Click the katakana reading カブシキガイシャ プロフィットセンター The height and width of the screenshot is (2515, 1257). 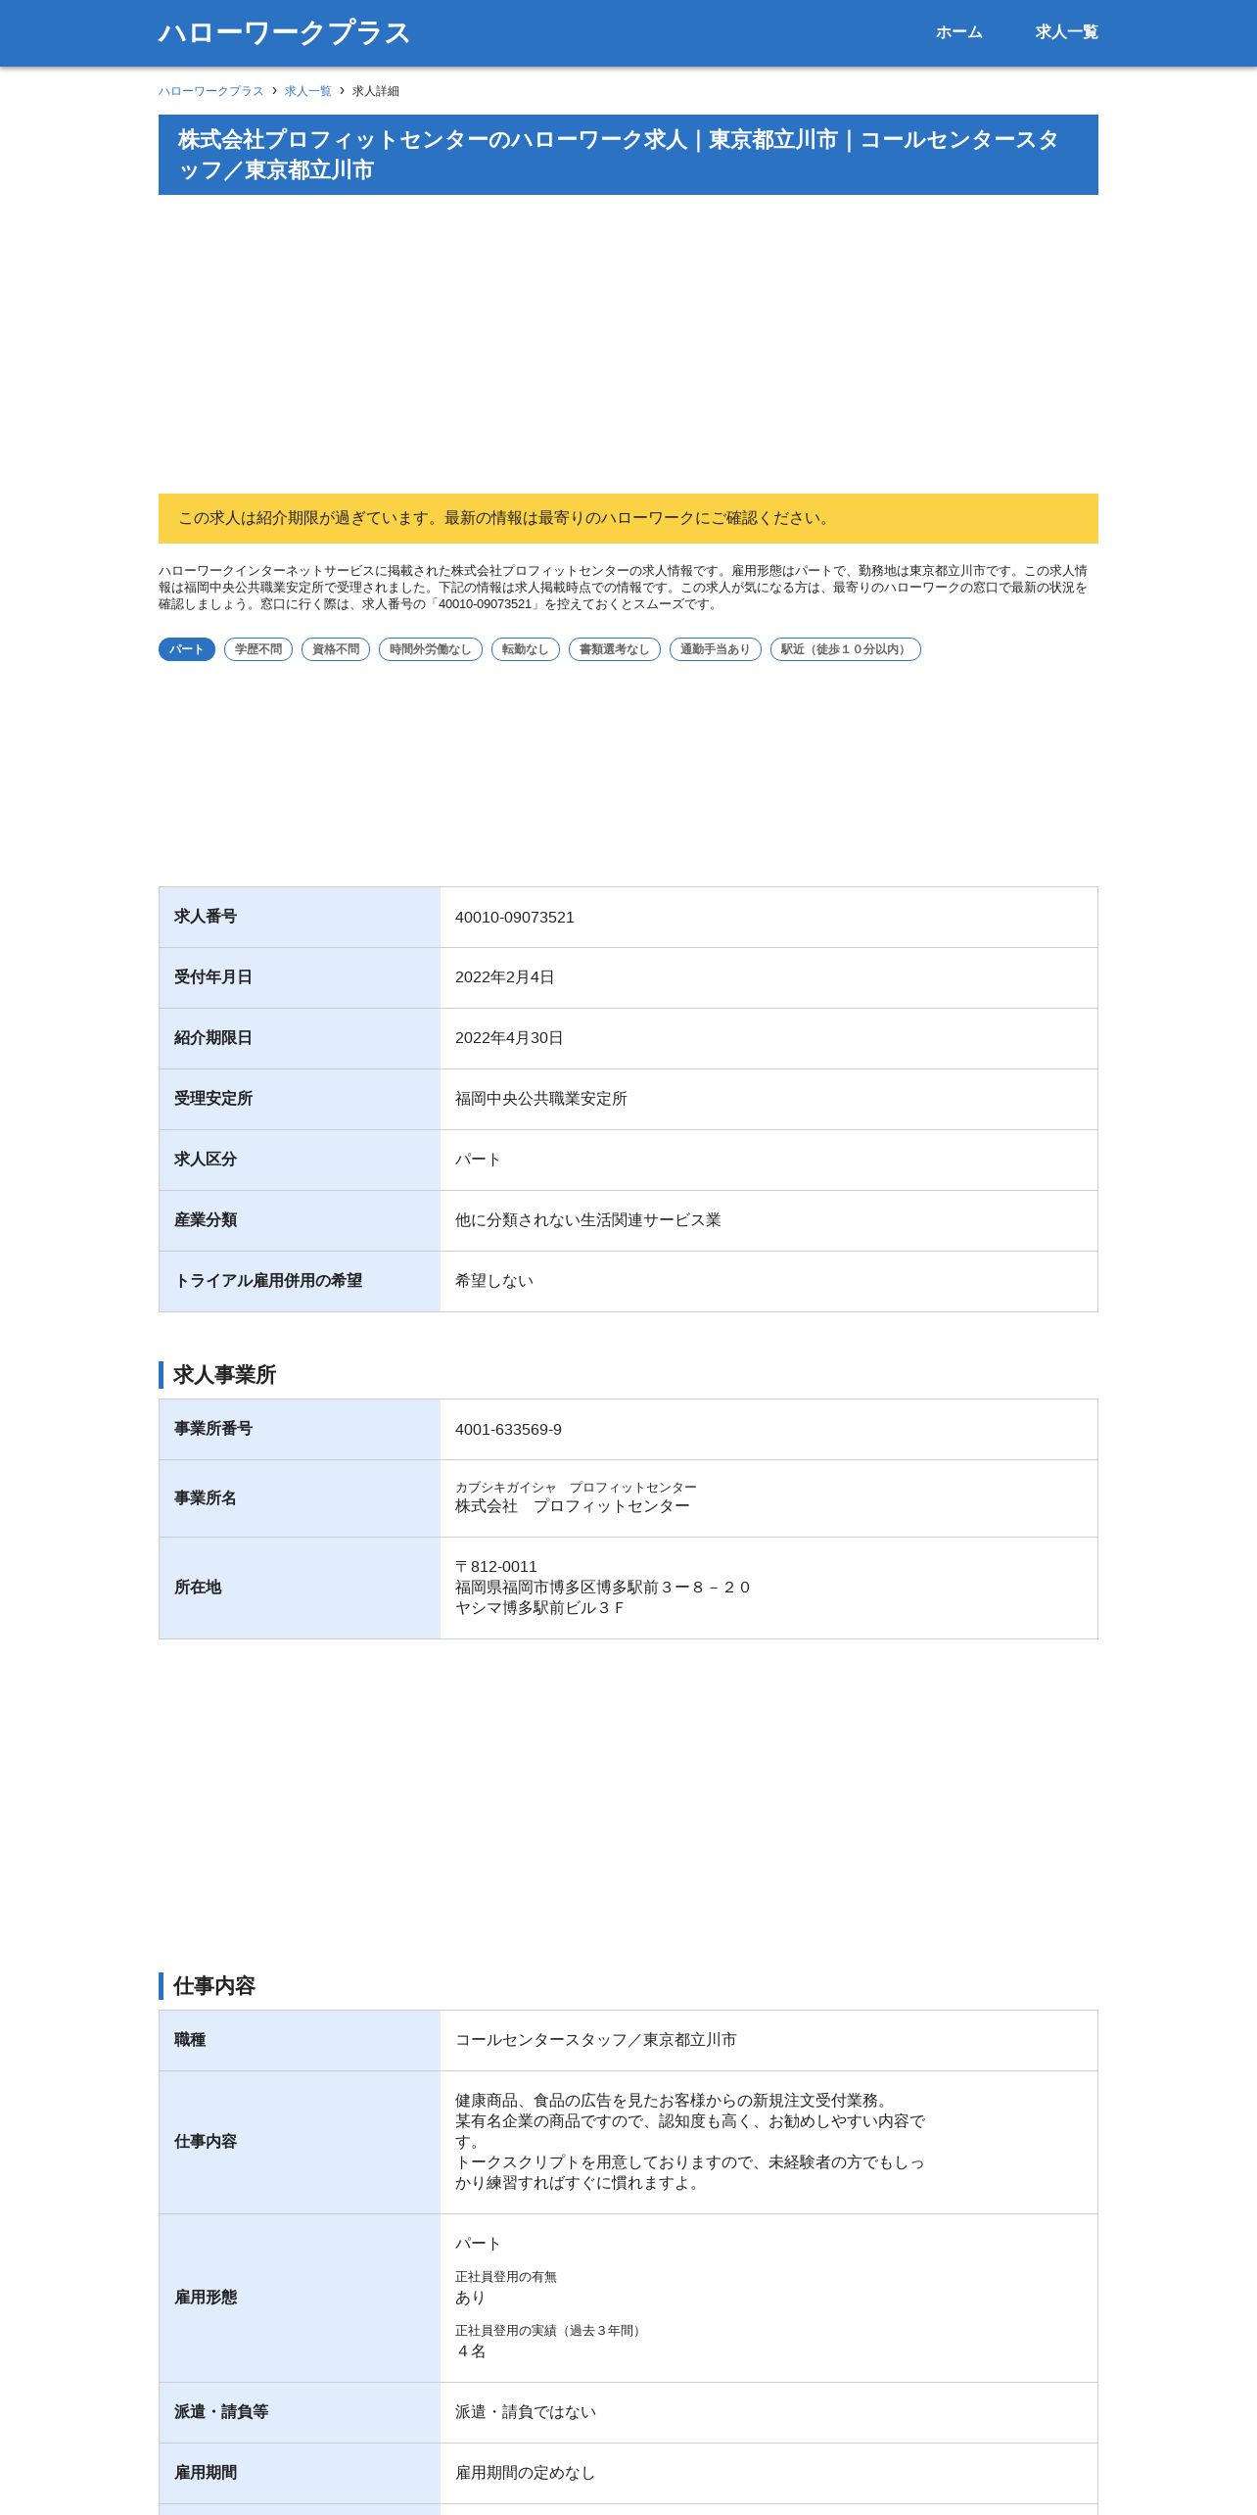click(577, 1488)
